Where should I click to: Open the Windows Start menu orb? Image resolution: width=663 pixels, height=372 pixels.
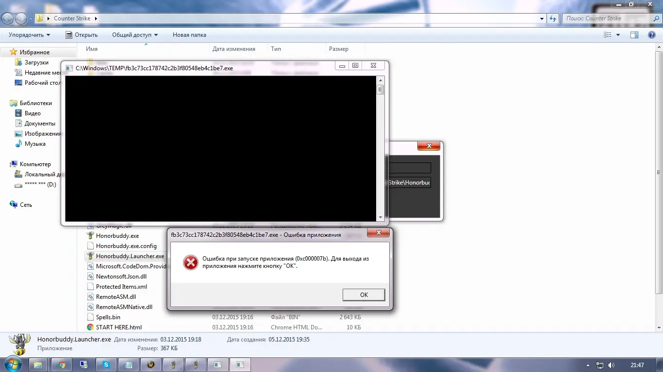pos(14,364)
